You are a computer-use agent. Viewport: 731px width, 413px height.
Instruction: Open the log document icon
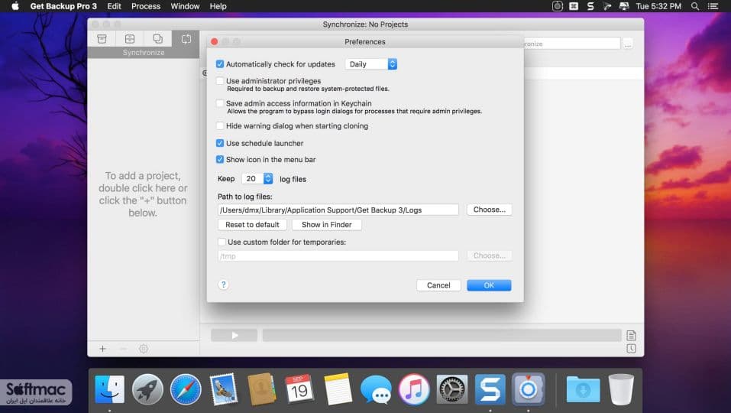[x=631, y=335]
